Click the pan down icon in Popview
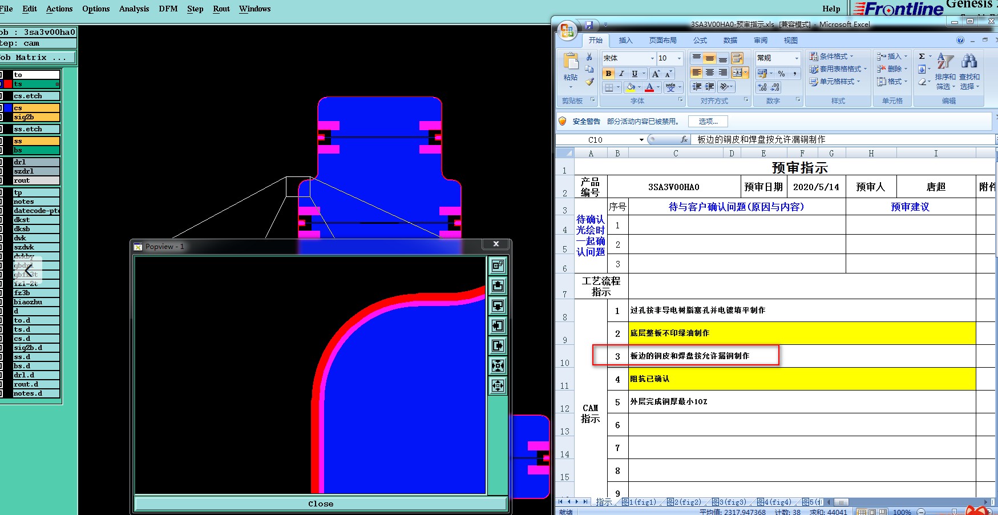The height and width of the screenshot is (515, 998). click(x=498, y=305)
